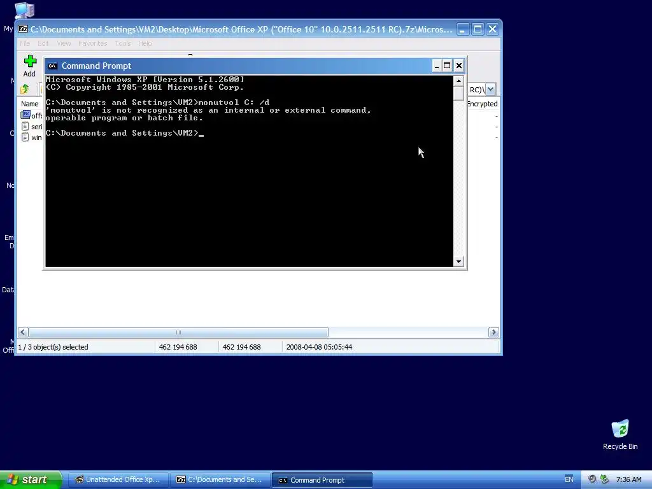Click the Command Prompt vertical scrollbar thumb
Viewport: 652px width, 489px height.
458,93
